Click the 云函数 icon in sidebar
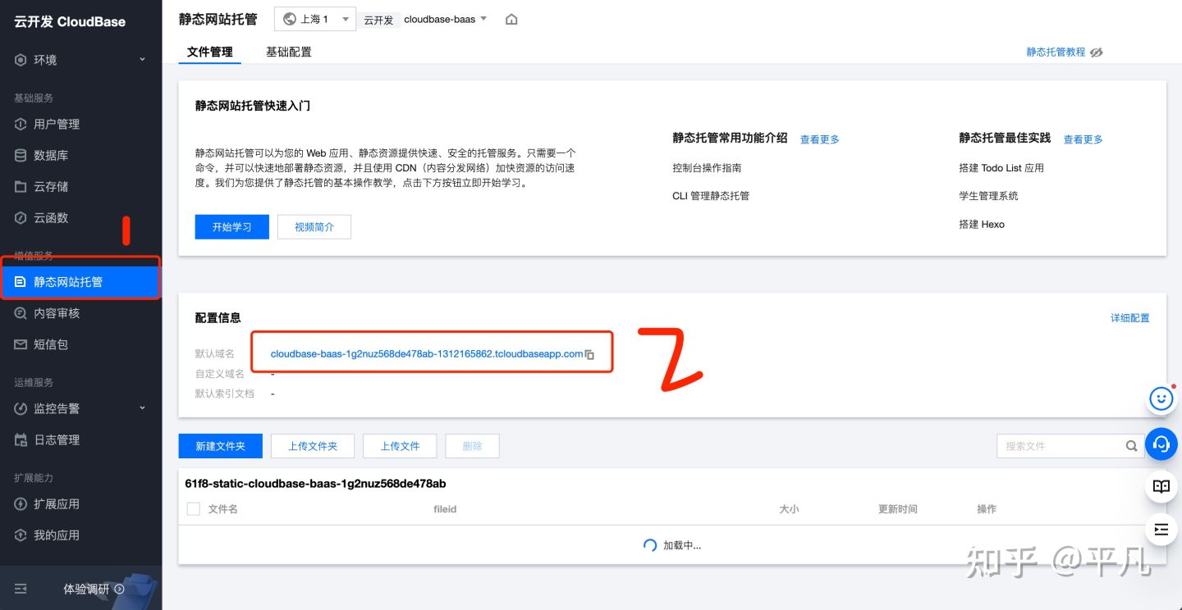Image resolution: width=1182 pixels, height=610 pixels. tap(21, 217)
